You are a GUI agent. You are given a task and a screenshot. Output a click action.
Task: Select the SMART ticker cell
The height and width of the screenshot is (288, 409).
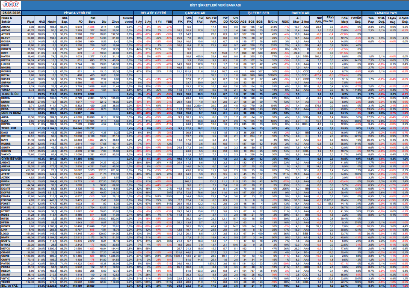point(11,274)
